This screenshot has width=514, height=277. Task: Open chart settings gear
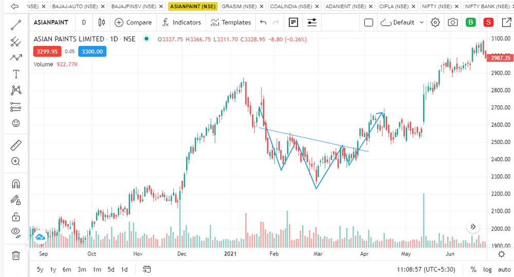point(435,22)
